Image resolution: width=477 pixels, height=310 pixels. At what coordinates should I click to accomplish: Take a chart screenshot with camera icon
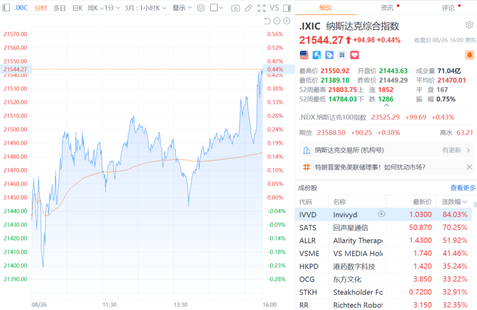click(x=235, y=8)
